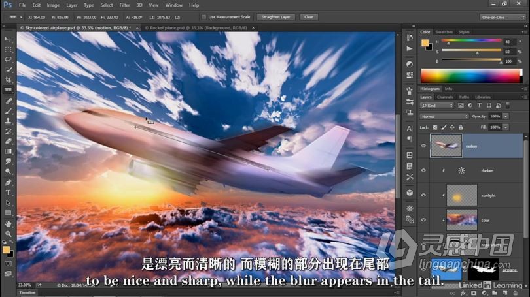The width and height of the screenshot is (530, 297).
Task: Open the Filter menu
Action: (x=124, y=5)
